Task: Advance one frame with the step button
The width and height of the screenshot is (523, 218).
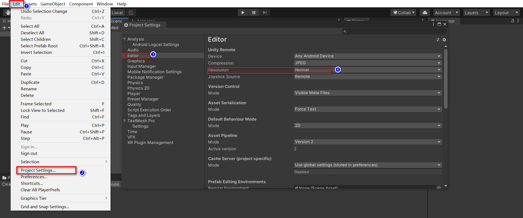Action: 264,13
